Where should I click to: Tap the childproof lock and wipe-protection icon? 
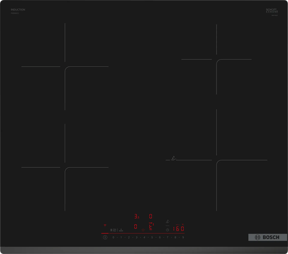[113, 230]
